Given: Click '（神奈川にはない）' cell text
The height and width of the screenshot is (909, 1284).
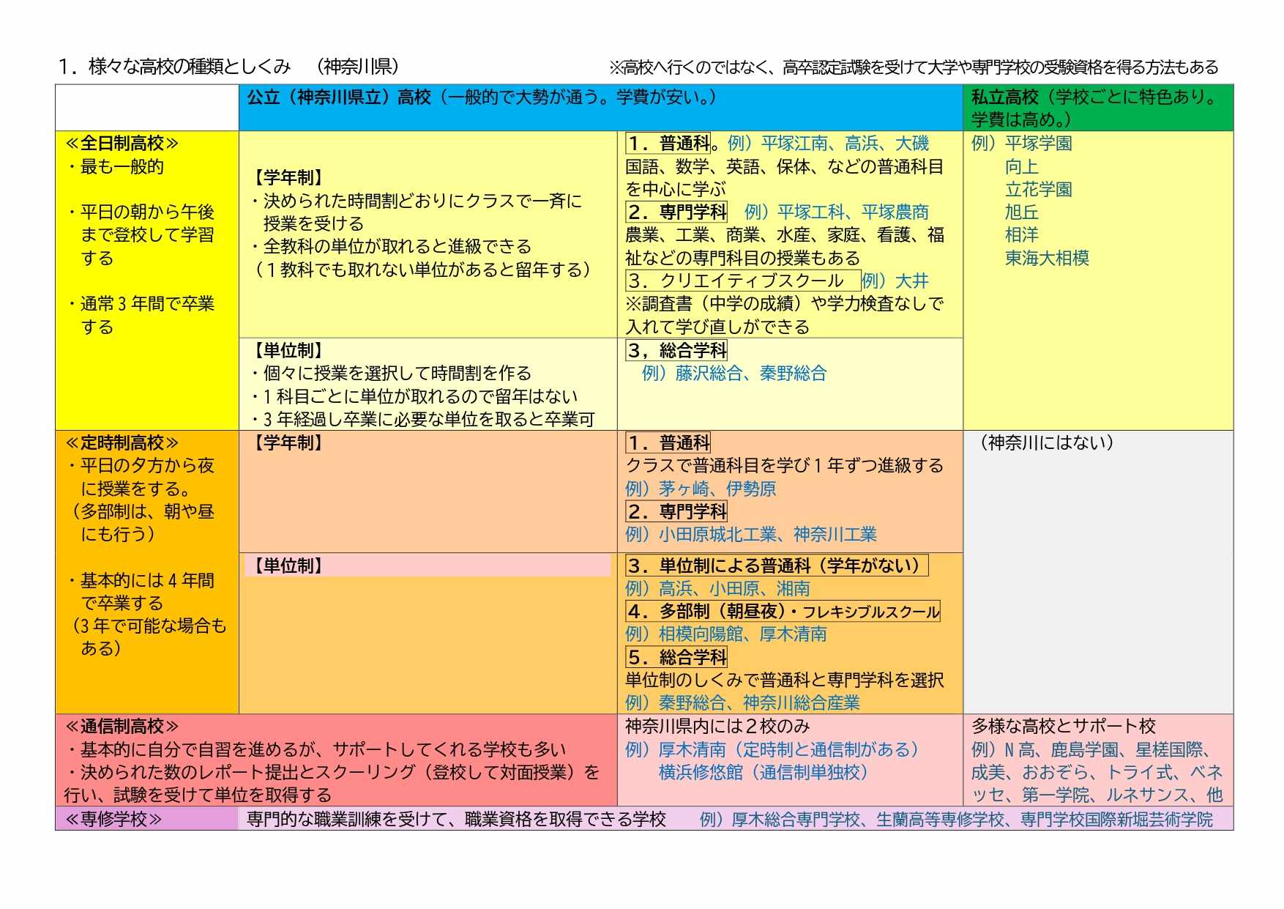Looking at the screenshot, I should tap(1047, 442).
